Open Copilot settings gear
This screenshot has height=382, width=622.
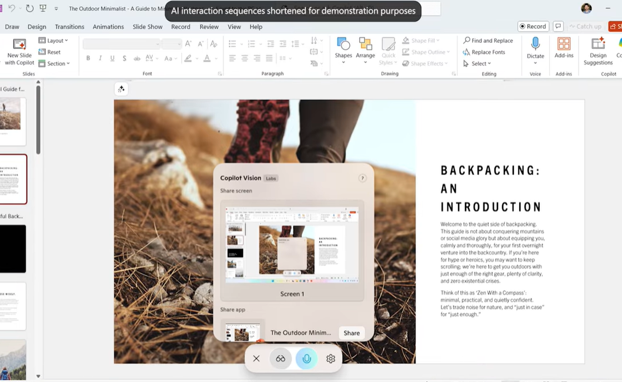pyautogui.click(x=331, y=359)
